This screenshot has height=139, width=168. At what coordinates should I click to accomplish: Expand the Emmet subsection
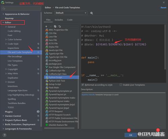point(6,82)
